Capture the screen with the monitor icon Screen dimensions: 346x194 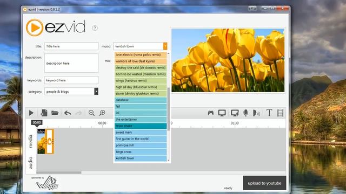[x=222, y=113]
